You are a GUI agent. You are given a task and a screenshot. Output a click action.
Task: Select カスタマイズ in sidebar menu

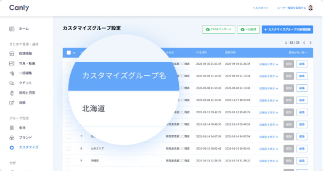click(x=28, y=147)
